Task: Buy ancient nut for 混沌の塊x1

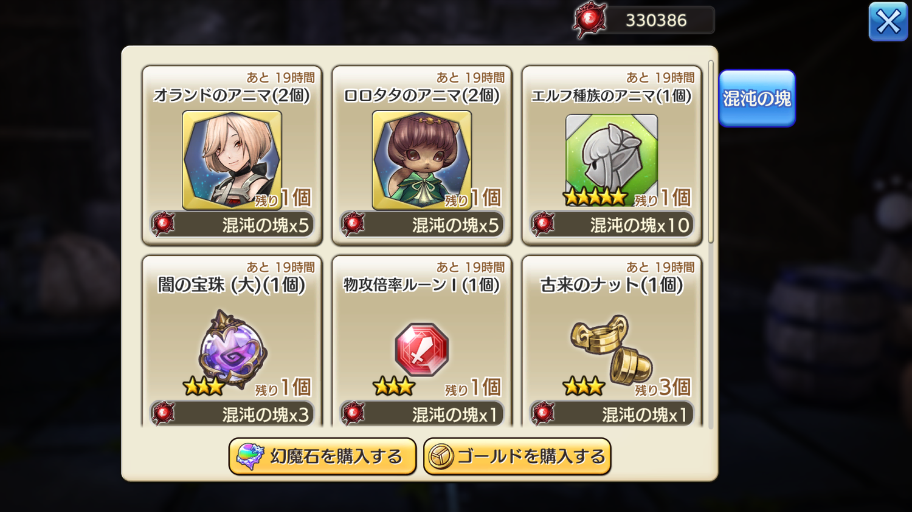Action: (x=612, y=414)
